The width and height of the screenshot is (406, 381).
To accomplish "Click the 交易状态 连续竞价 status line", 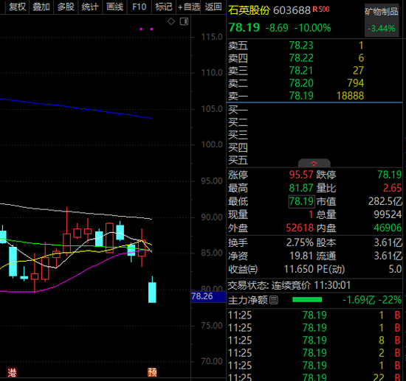I will [x=289, y=285].
